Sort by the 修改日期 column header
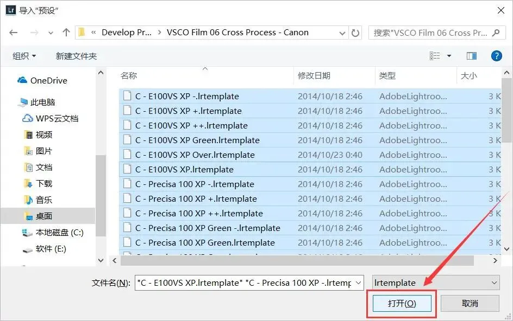 314,76
